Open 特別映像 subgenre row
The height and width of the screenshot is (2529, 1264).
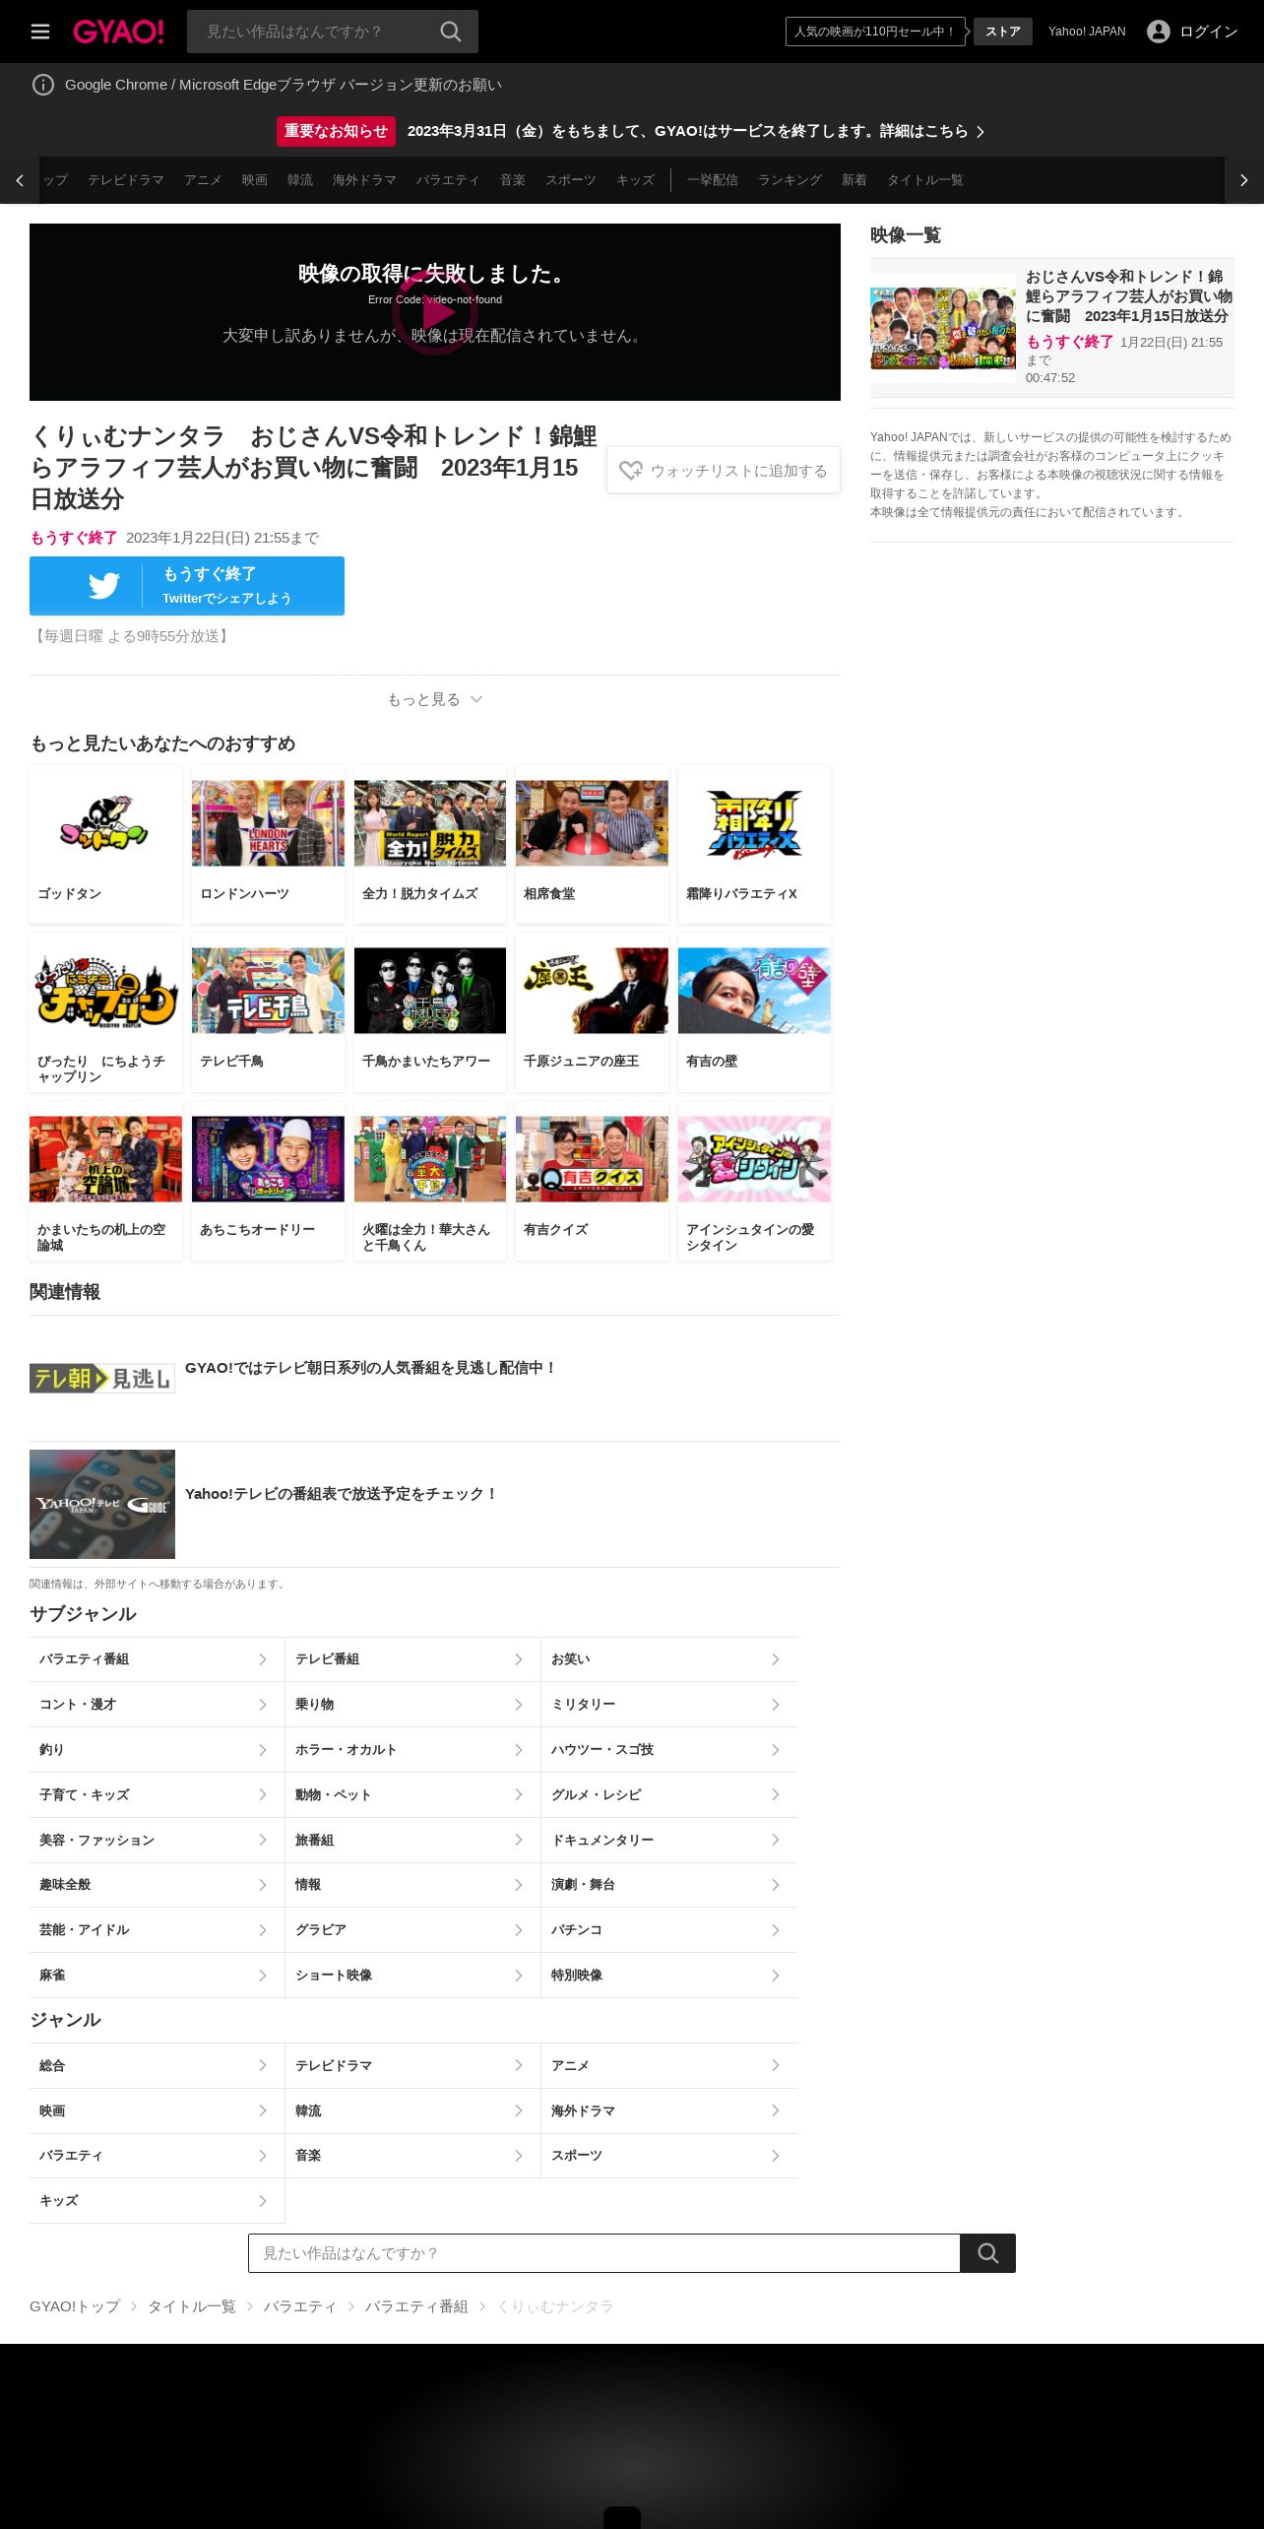coord(669,1976)
